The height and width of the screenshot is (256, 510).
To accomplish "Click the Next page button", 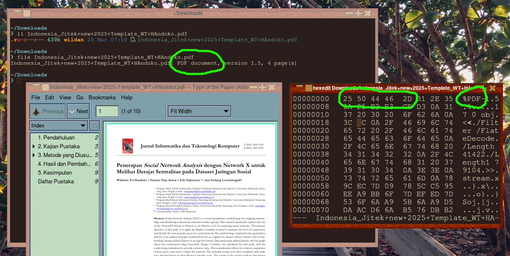I will pyautogui.click(x=78, y=112).
